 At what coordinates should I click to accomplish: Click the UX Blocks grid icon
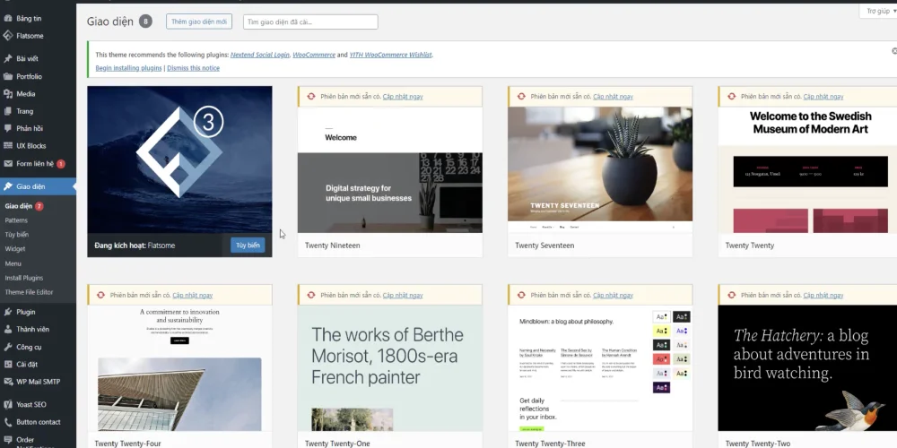[x=7, y=146]
